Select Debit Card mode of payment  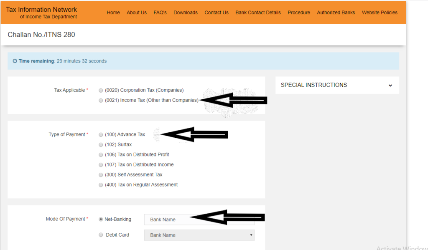pos(101,235)
